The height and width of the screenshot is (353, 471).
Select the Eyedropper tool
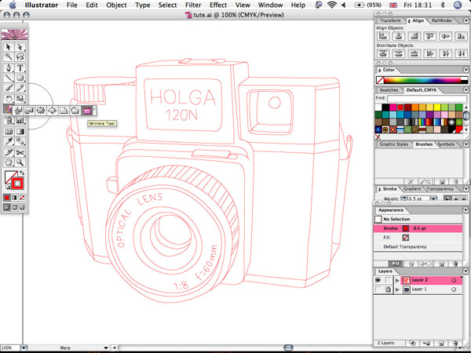click(x=9, y=140)
